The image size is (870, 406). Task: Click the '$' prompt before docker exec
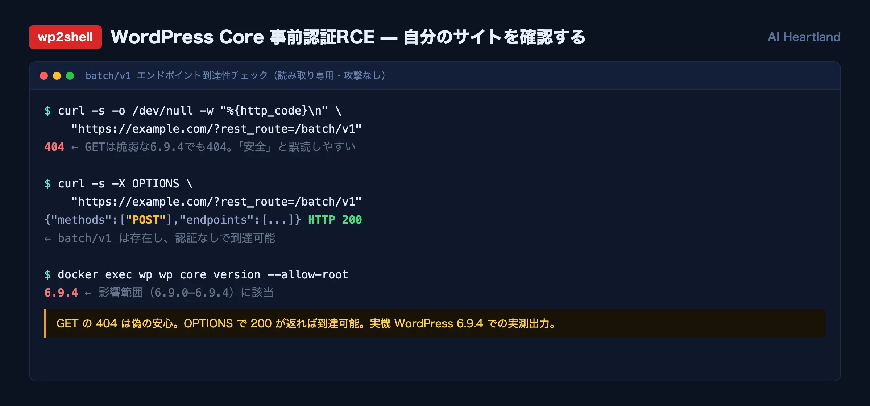pos(47,274)
